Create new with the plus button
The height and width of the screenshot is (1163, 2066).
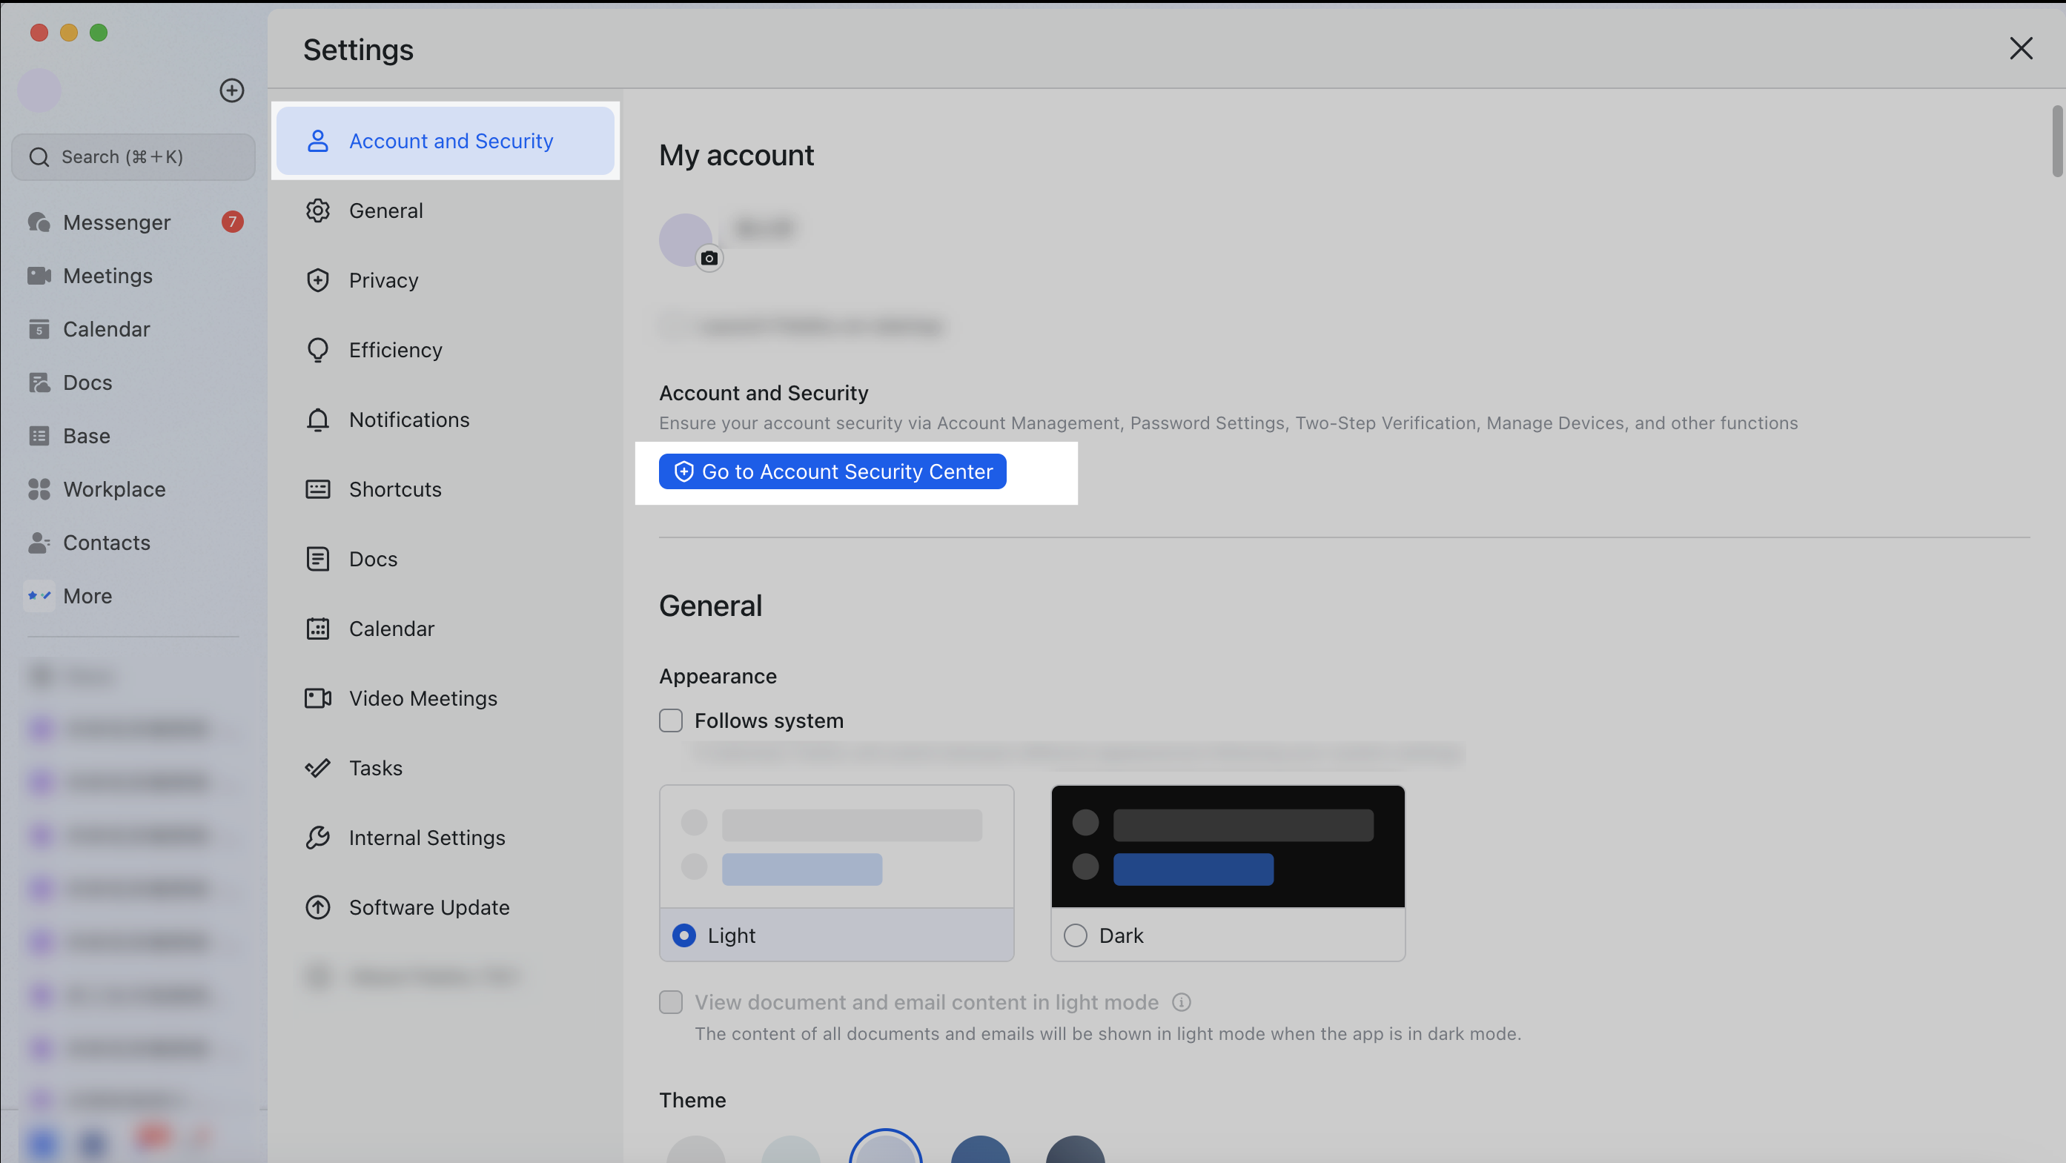click(232, 90)
